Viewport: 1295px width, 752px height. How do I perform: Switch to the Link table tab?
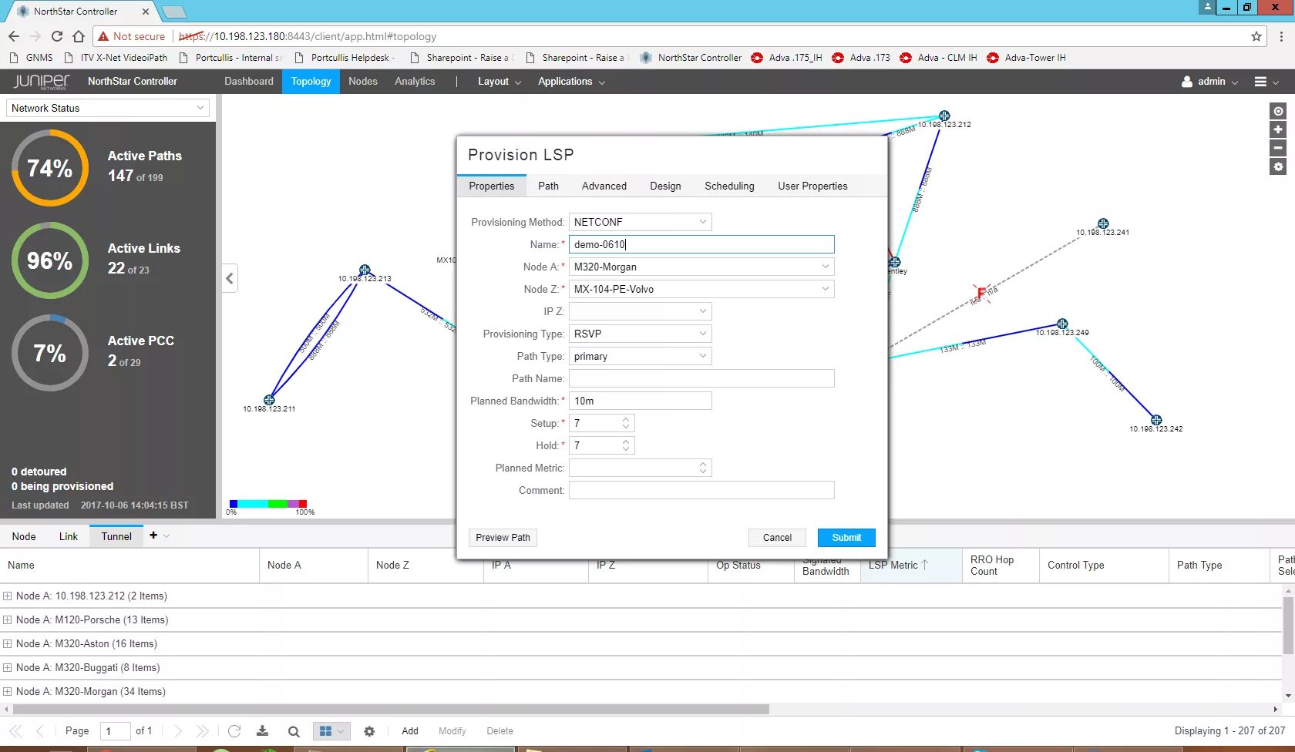coord(69,536)
